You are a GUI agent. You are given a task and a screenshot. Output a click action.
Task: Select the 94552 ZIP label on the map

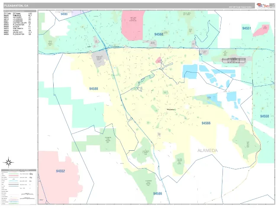tap(61, 171)
